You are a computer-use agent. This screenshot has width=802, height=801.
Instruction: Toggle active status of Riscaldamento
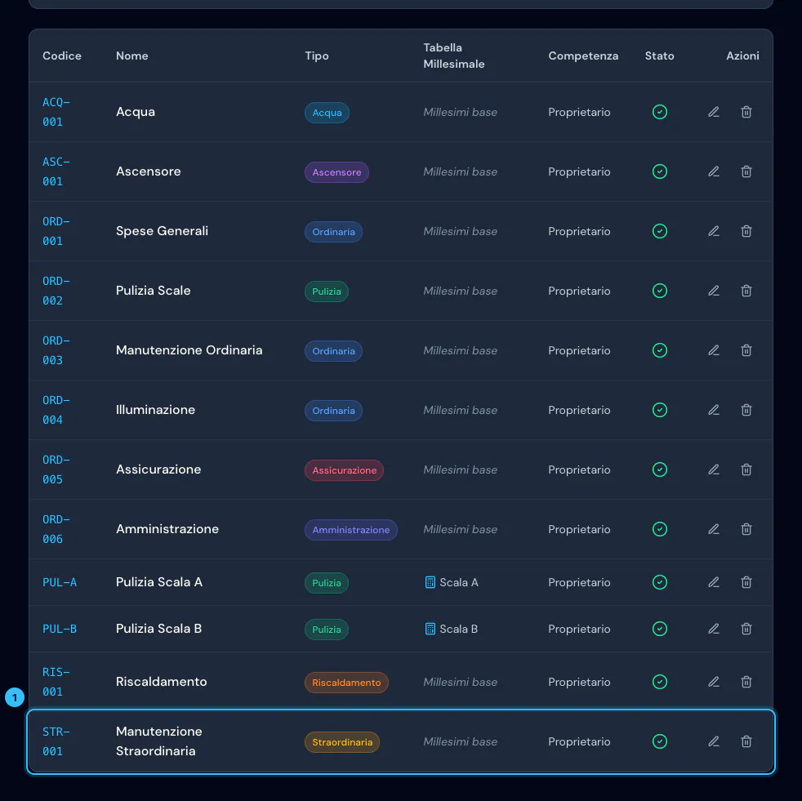660,682
